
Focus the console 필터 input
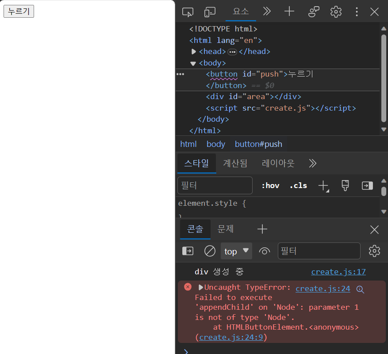coord(319,251)
